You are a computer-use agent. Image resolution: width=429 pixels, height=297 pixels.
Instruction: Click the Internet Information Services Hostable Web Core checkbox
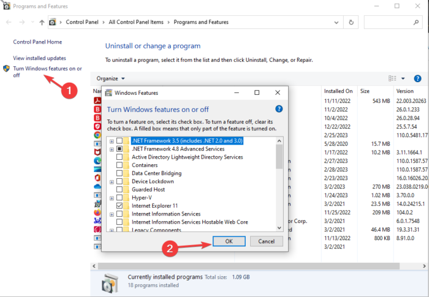click(x=120, y=222)
